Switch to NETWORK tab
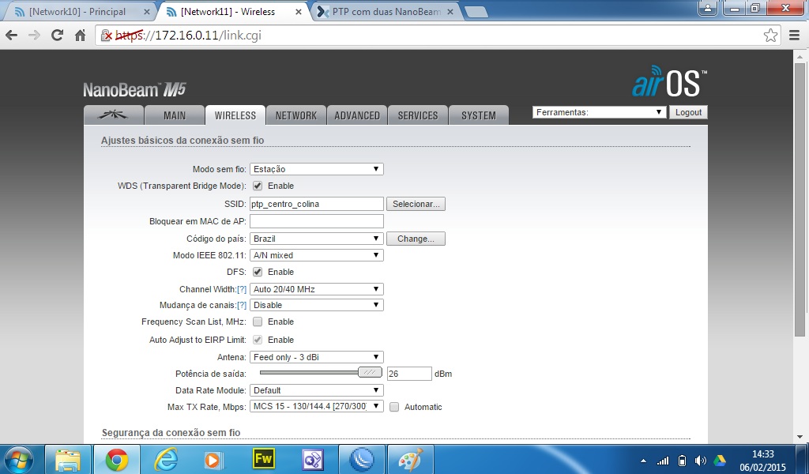Screen dimensions: 809x474 296,115
